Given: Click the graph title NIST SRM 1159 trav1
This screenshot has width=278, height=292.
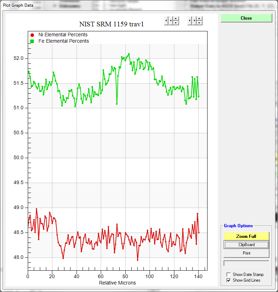Looking at the screenshot, I should [111, 24].
